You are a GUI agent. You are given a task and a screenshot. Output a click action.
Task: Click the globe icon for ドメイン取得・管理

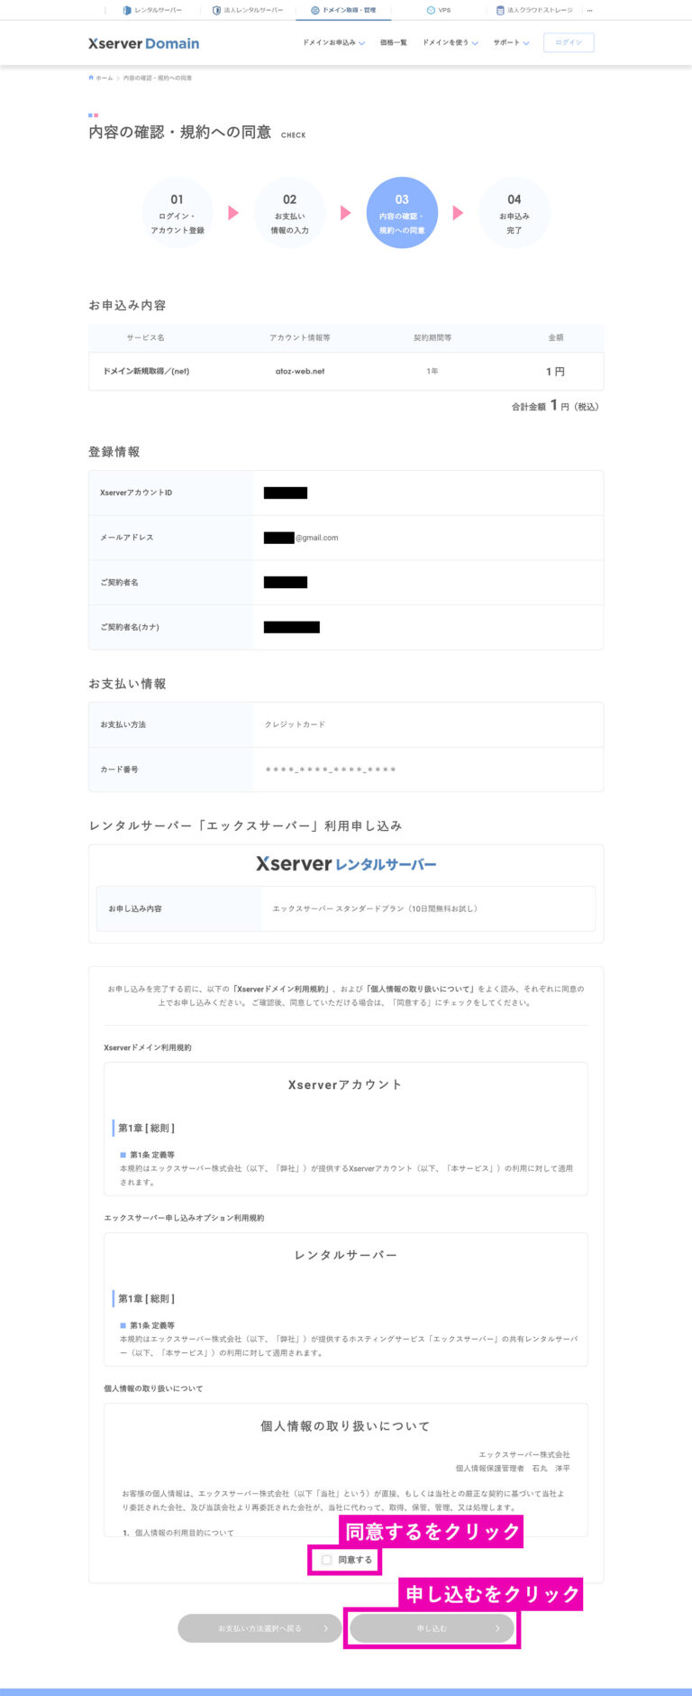pos(314,10)
